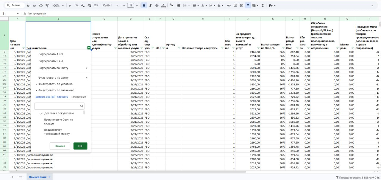
Task: Click the borders icon
Action: (178, 5)
